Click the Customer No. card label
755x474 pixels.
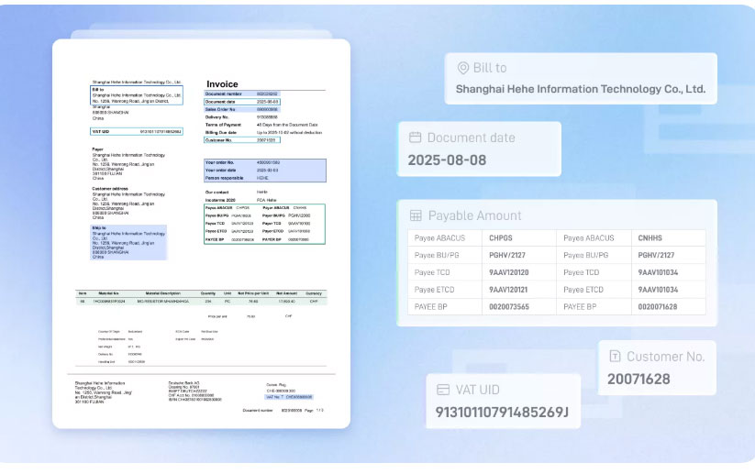[x=665, y=357]
